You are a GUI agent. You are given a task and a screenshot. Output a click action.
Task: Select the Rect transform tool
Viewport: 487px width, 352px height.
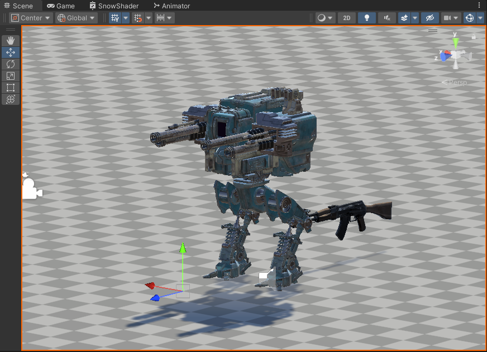[x=11, y=88]
